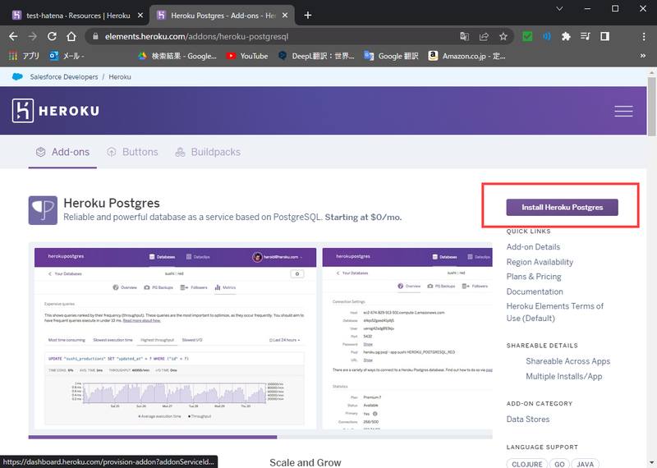
Task: Open Chrome three-dot menu
Action: [644, 36]
